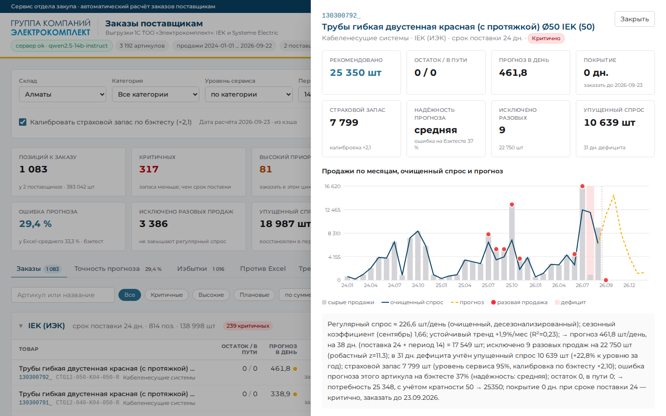Image resolution: width=666 pixels, height=416 pixels.
Task: Click the 239 критичных badge
Action: [x=248, y=326]
